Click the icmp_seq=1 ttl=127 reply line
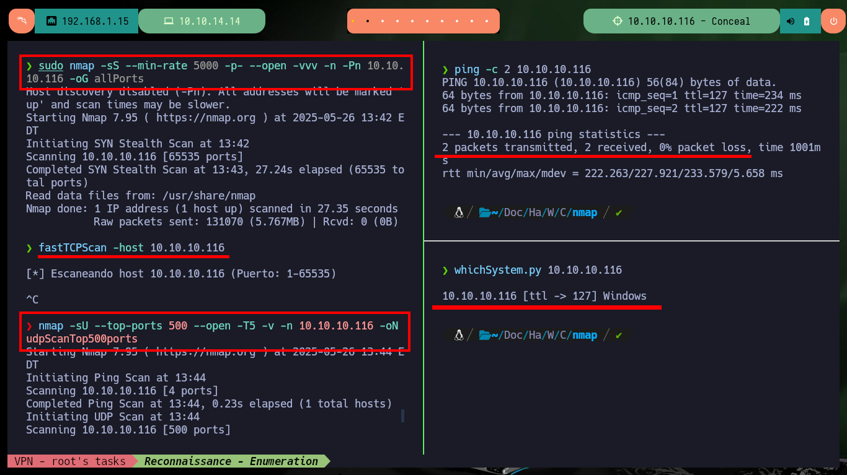Screen dimensions: 847x475 point(622,95)
